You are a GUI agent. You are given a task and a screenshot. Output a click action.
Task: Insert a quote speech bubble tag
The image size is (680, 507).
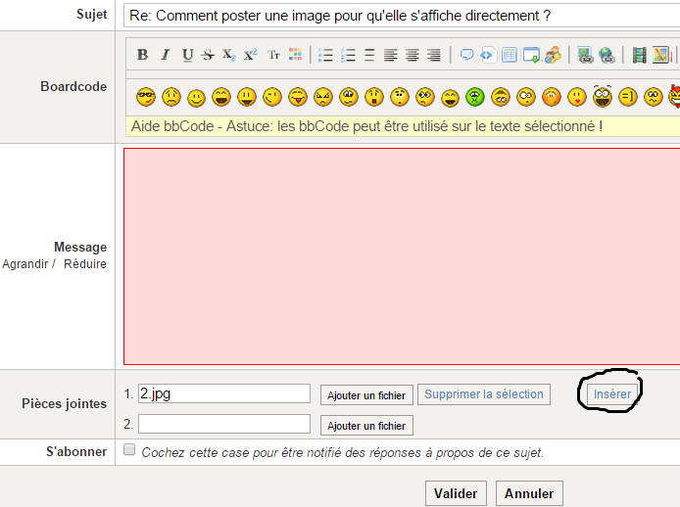click(466, 55)
